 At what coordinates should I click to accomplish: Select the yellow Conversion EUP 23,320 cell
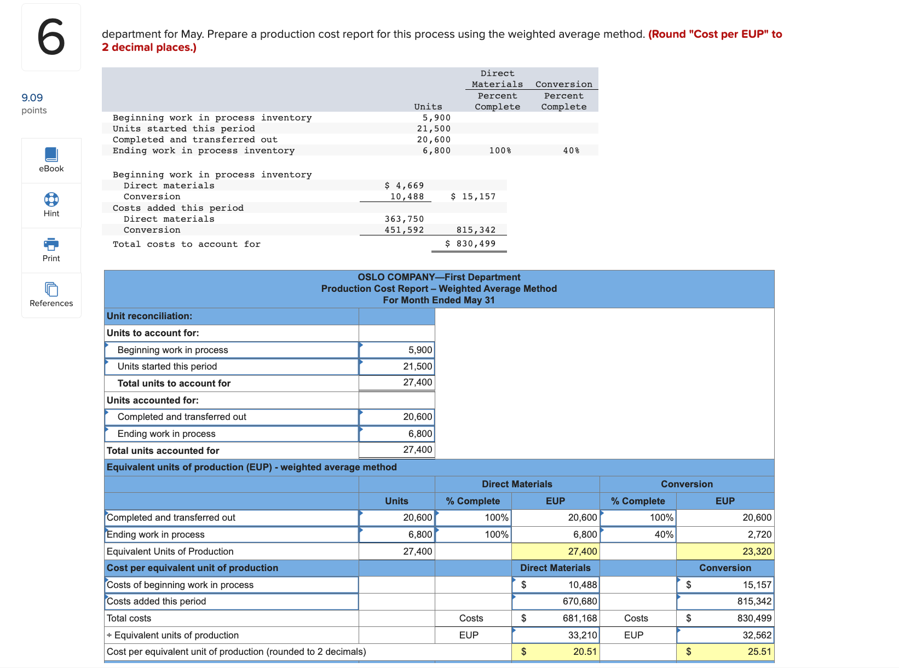tap(725, 551)
